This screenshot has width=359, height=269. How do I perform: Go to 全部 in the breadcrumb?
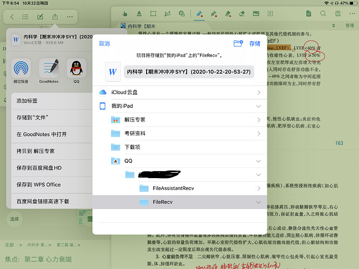10,245
